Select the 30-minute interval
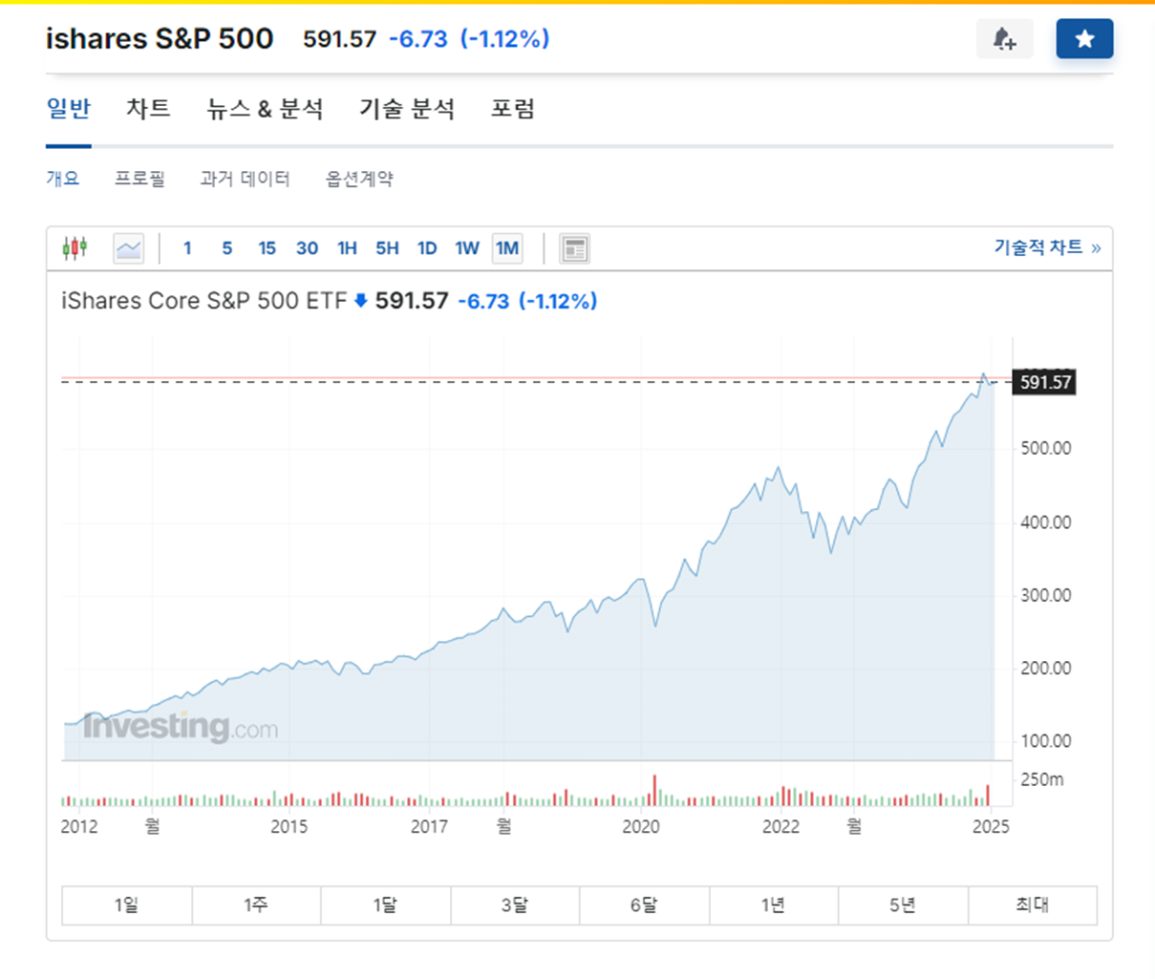Screen dimensions: 1155x979 [307, 248]
